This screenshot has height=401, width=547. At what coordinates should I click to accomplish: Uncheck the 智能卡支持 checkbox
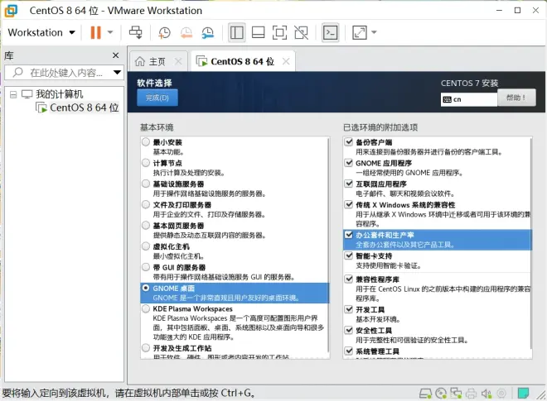pos(348,255)
